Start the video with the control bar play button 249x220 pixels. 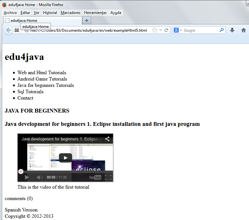click(27, 177)
